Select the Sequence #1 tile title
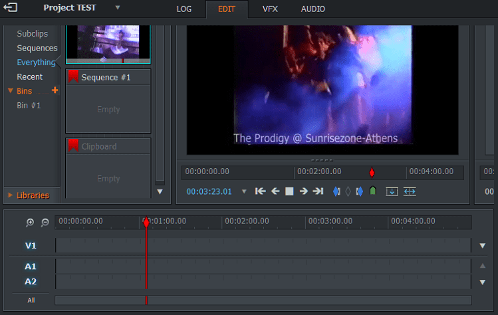The image size is (498, 315). click(106, 78)
